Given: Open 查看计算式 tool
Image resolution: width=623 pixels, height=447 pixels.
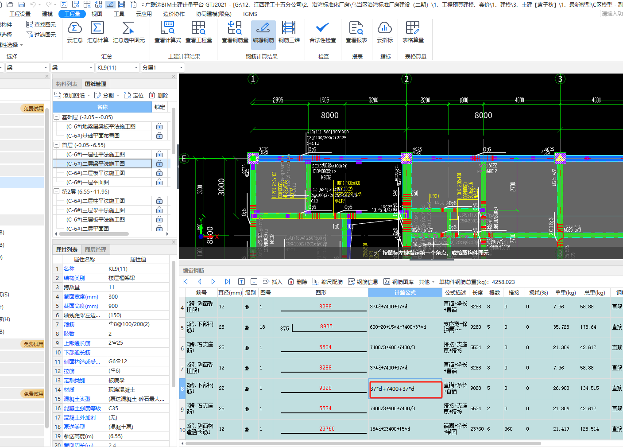Looking at the screenshot, I should tap(167, 32).
